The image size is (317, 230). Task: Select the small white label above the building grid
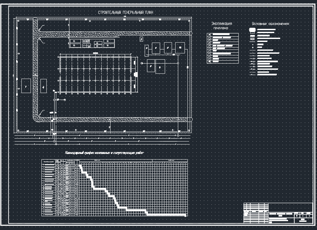95,53
